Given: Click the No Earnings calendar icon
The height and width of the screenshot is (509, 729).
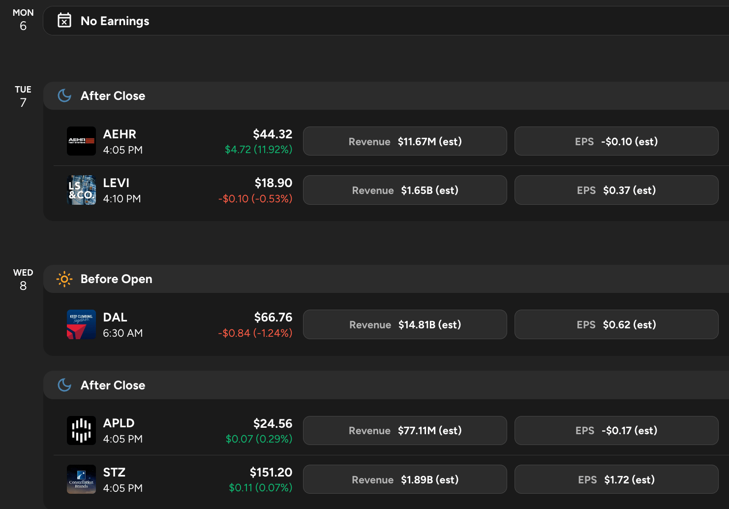Looking at the screenshot, I should (x=64, y=20).
